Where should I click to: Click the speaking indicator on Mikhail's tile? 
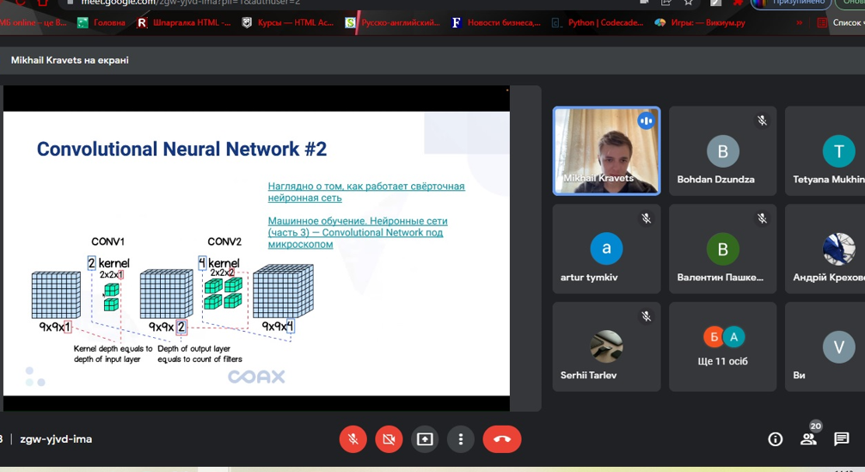tap(646, 121)
